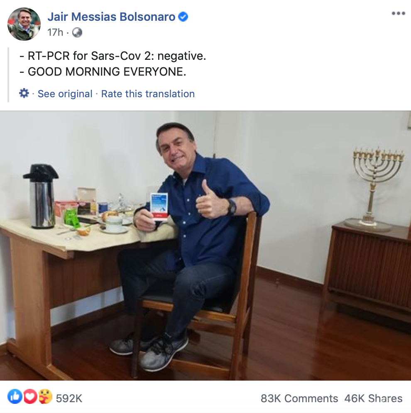Click the Care hug emoji reaction icon
411x413 pixels.
45,396
